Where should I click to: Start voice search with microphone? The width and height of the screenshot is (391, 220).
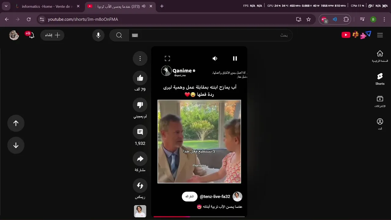pos(98,35)
